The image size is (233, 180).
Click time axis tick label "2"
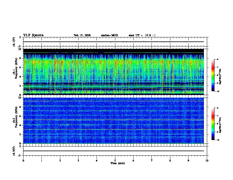click(60, 160)
